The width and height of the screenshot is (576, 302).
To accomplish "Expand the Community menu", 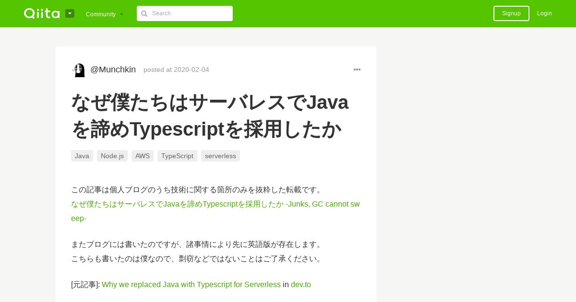I will coord(105,14).
